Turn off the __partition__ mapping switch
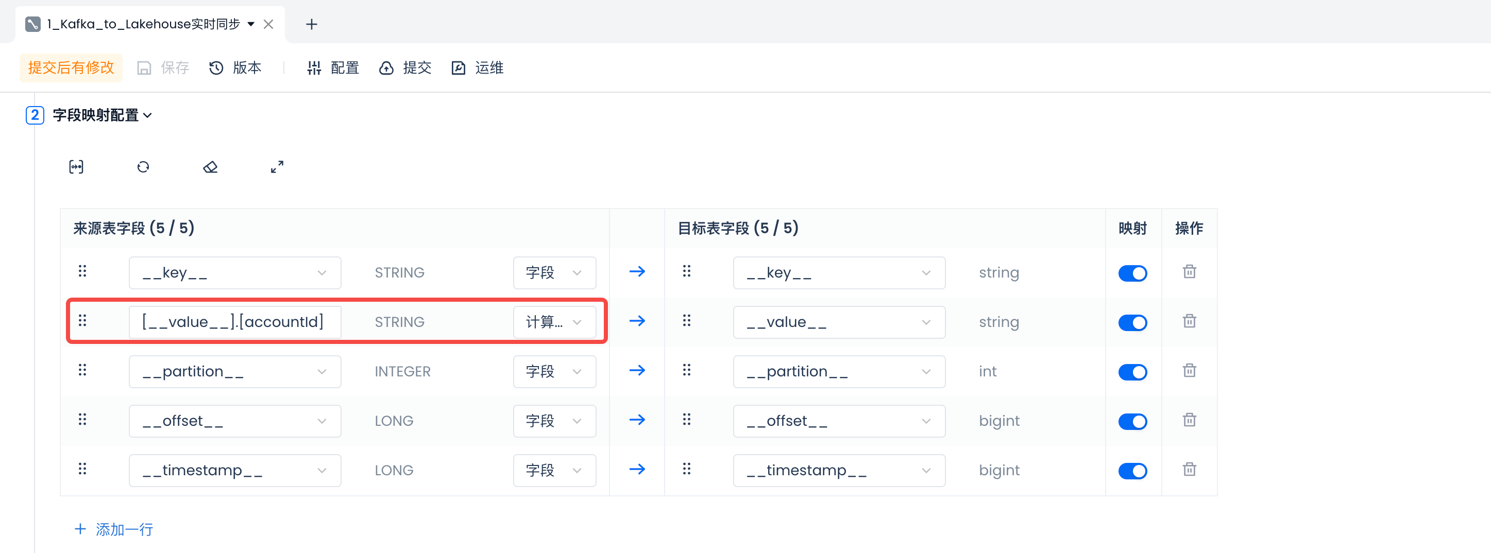1491x553 pixels. click(x=1132, y=372)
